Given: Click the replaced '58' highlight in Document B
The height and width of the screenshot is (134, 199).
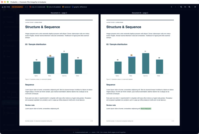Looking at the screenshot, I should point(131,55).
